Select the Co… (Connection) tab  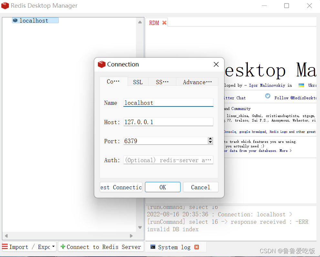(113, 82)
